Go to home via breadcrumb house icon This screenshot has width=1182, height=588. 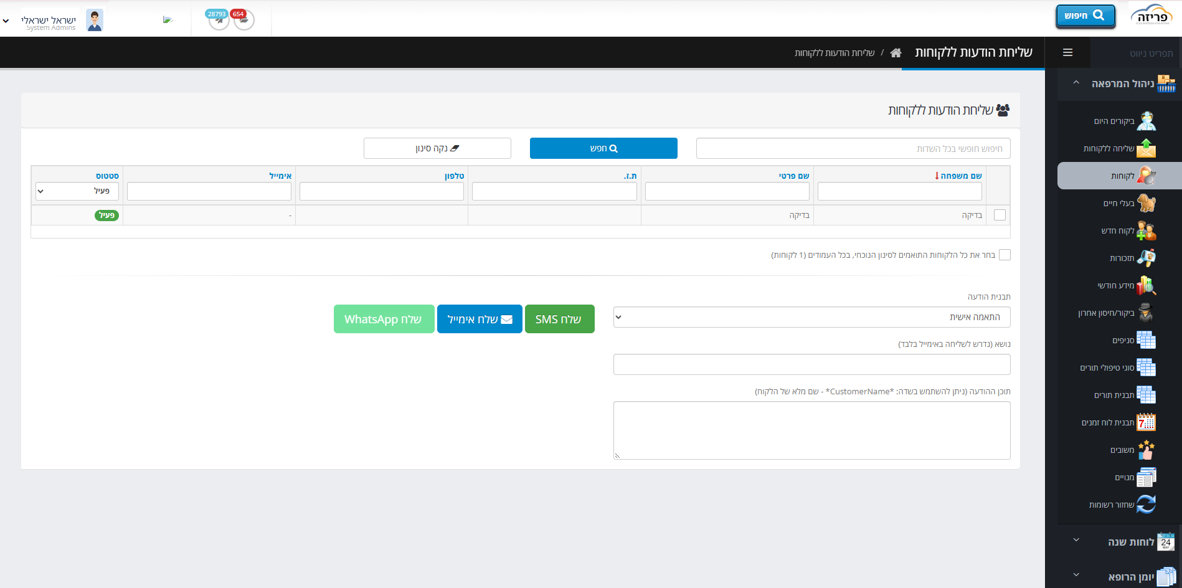[x=896, y=53]
